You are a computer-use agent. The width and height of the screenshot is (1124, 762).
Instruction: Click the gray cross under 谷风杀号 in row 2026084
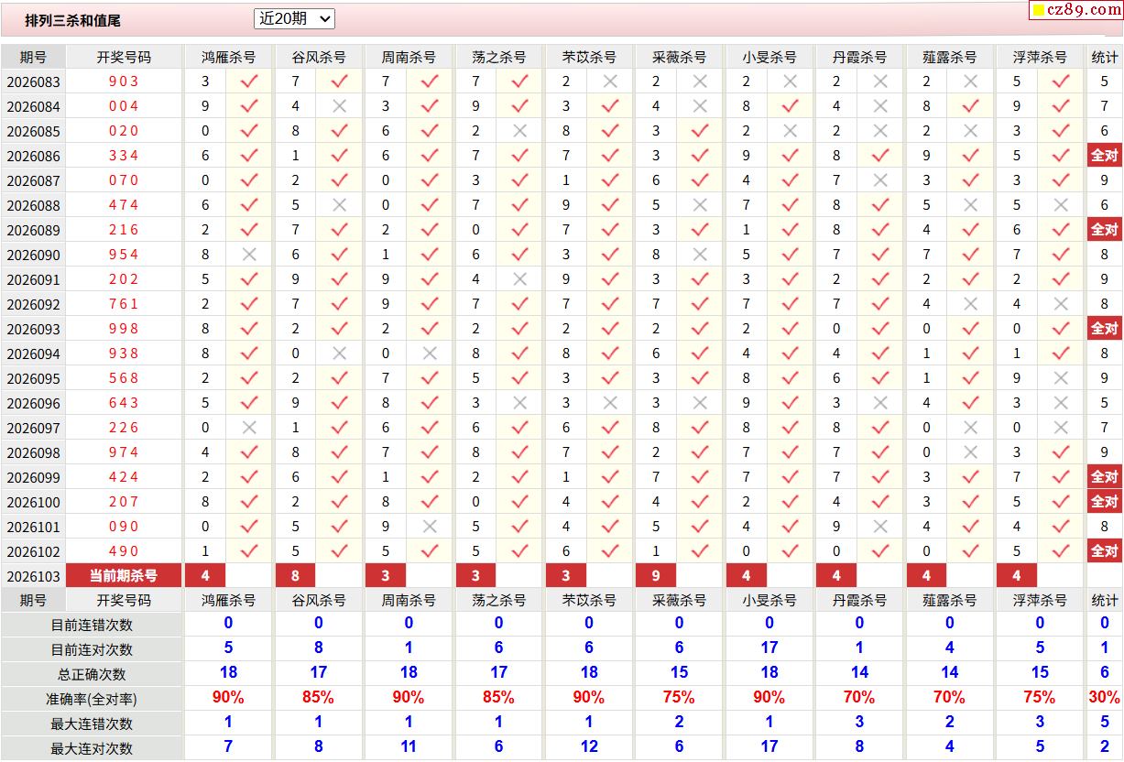(x=339, y=106)
